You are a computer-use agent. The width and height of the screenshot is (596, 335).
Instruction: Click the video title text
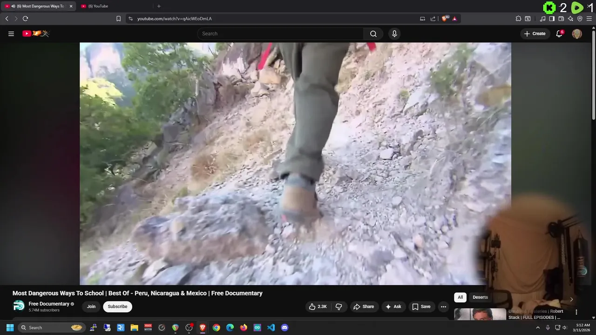pyautogui.click(x=137, y=293)
